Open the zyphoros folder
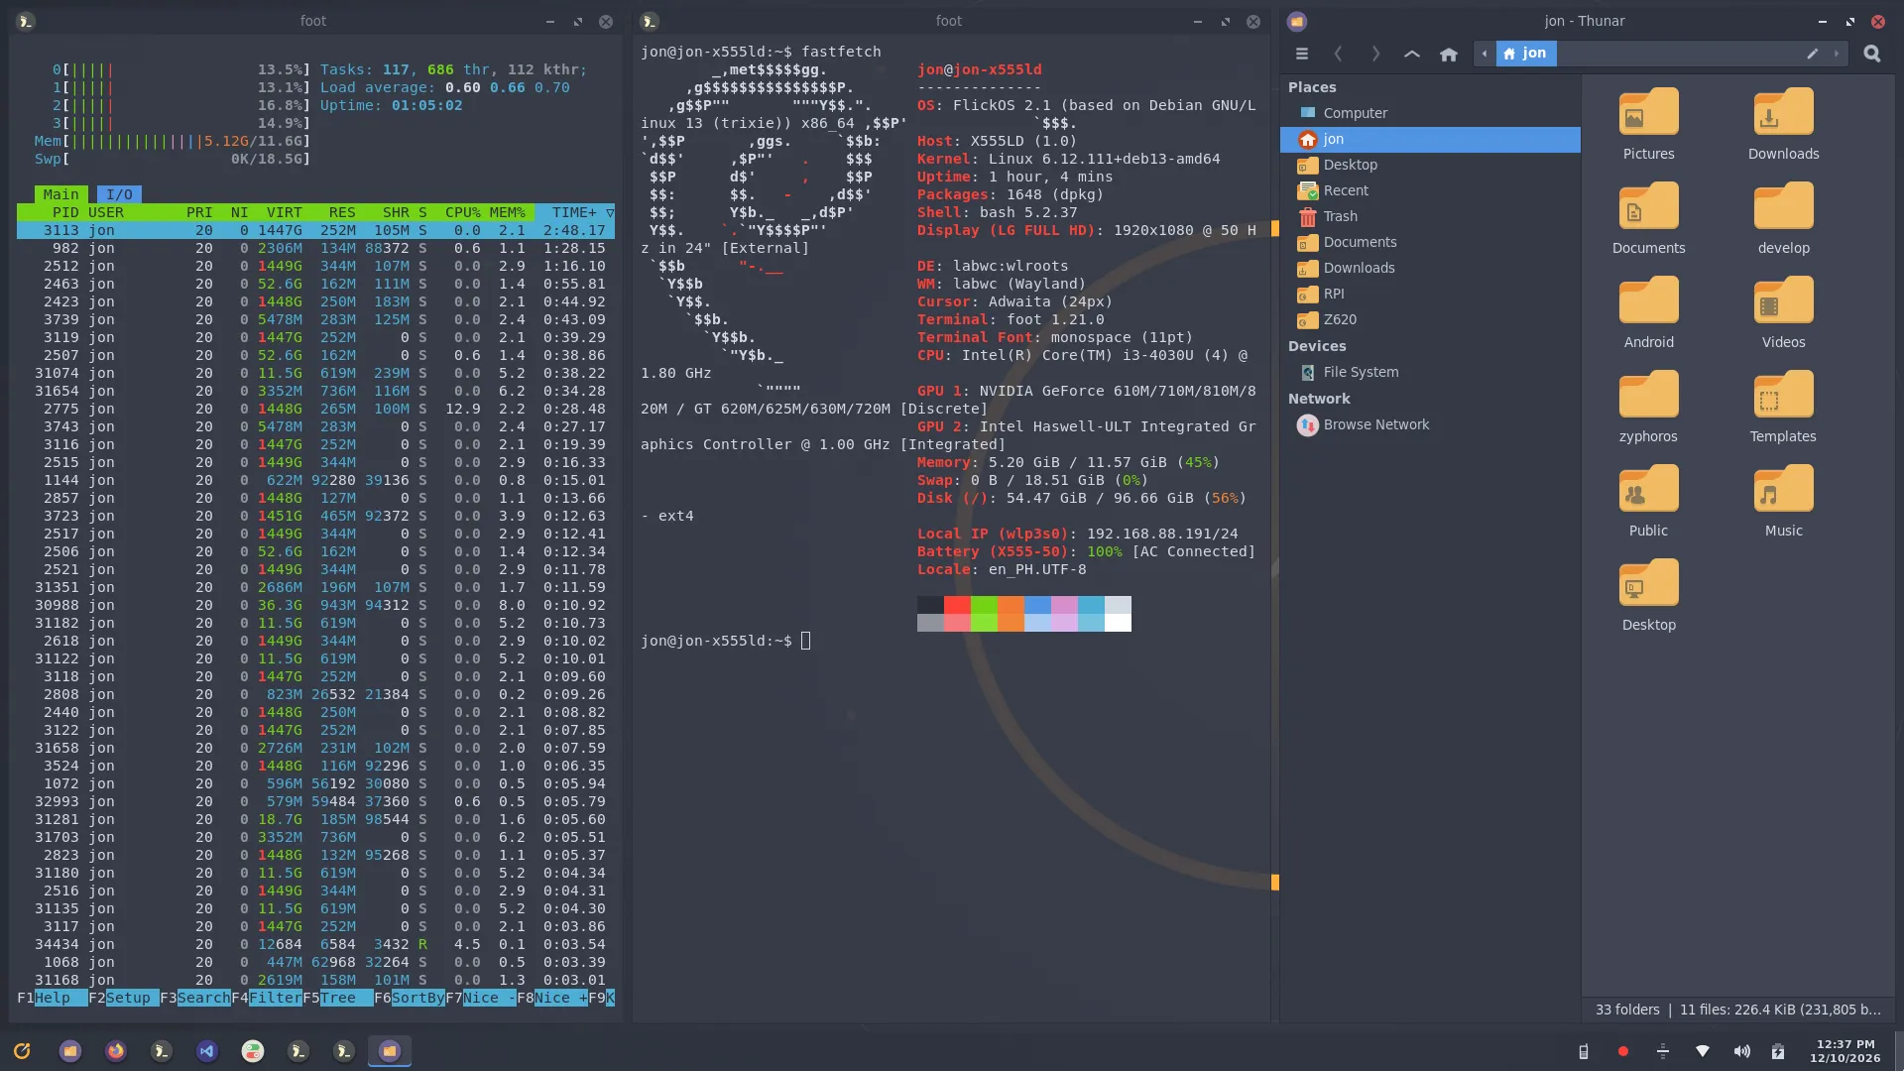The height and width of the screenshot is (1071, 1904). 1648,395
